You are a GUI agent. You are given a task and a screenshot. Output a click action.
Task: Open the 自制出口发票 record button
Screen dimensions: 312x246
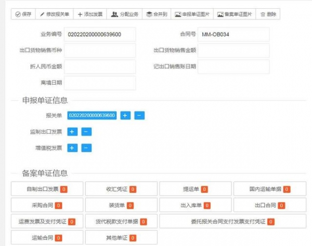pyautogui.click(x=46, y=189)
